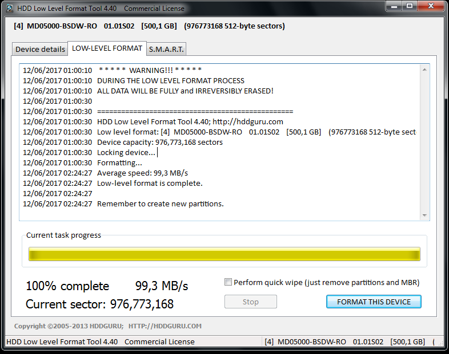Click the 'Formatting...' log line
The height and width of the screenshot is (354, 449).
coord(119,163)
